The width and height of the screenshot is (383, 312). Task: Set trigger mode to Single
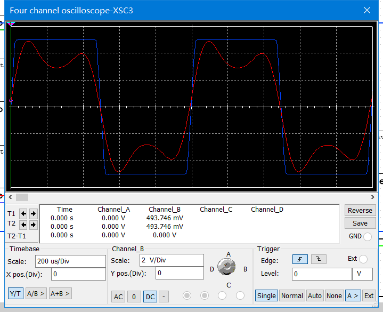(266, 295)
